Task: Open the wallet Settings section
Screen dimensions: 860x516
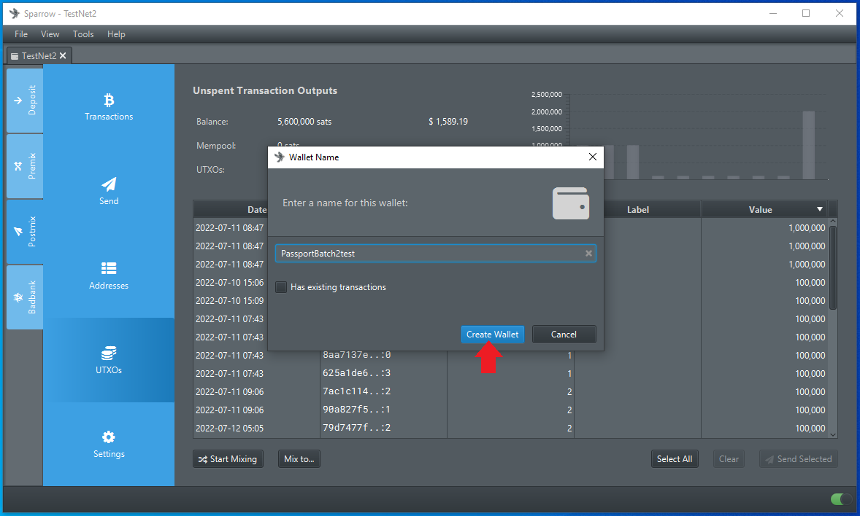Action: tap(109, 445)
